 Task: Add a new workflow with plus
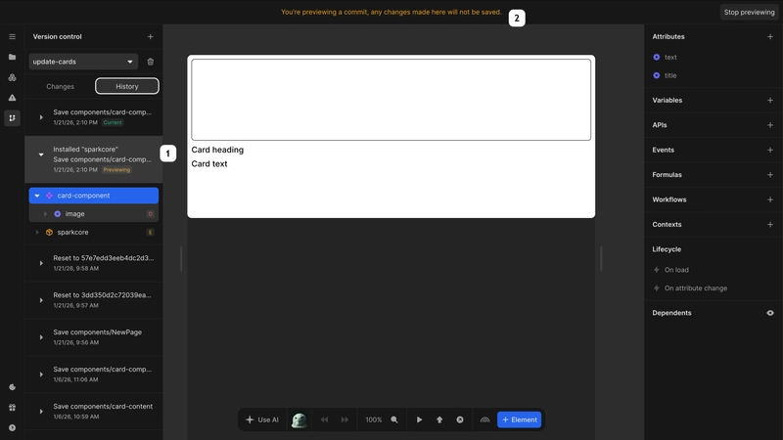[x=770, y=199]
